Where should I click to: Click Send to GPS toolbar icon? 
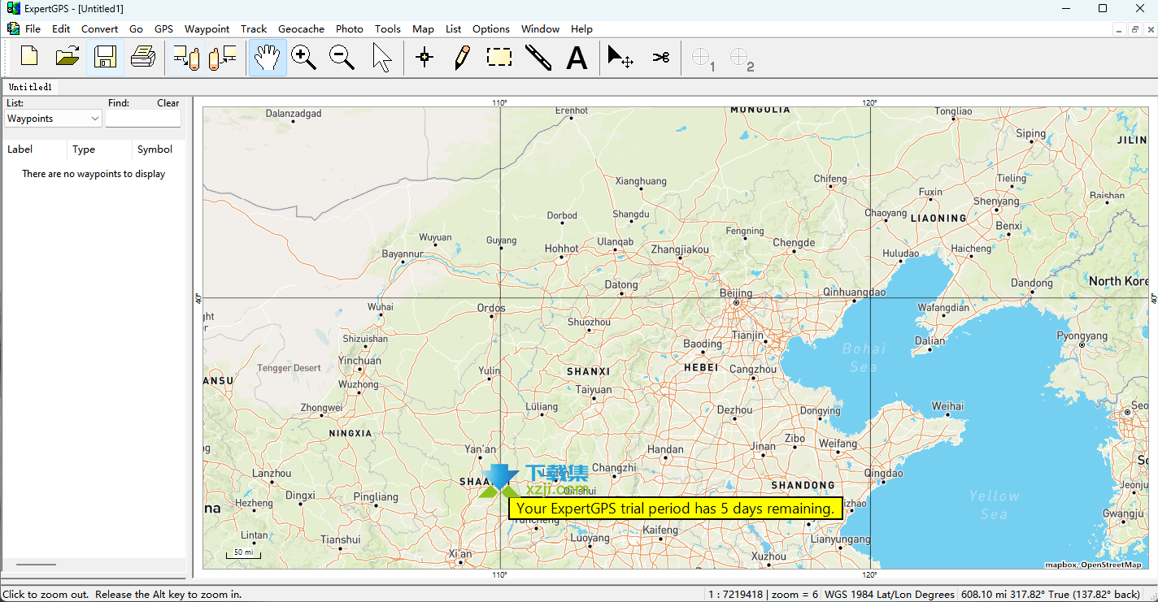pyautogui.click(x=186, y=57)
